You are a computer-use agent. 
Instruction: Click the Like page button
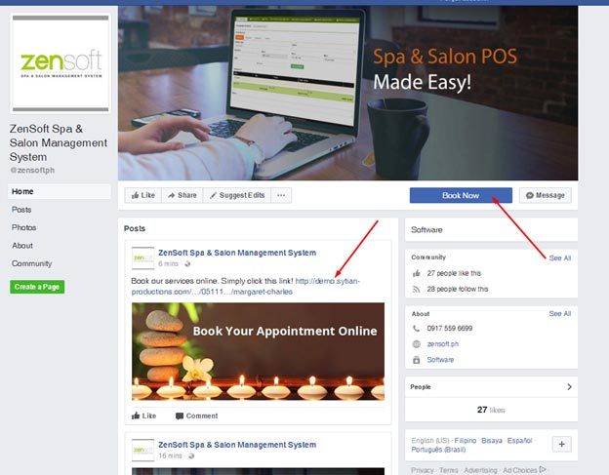coord(143,195)
